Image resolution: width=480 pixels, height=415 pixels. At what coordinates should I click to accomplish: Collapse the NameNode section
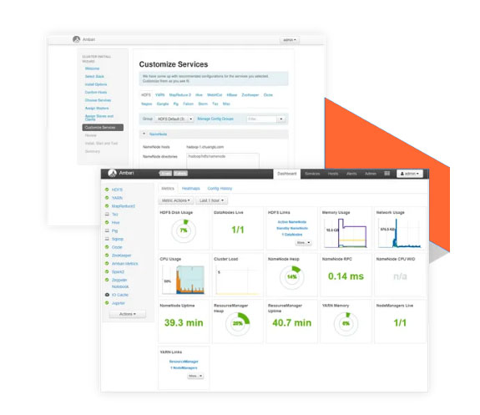point(144,134)
